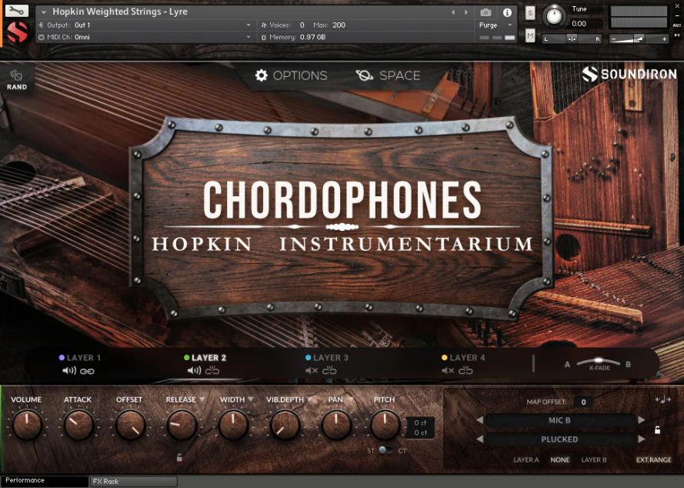The width and height of the screenshot is (684, 488).
Task: Click the output volume slider in header
Action: [x=639, y=38]
